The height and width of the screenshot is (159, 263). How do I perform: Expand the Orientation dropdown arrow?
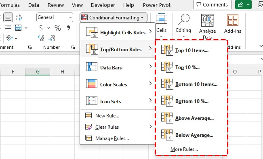pyautogui.click(x=16, y=38)
